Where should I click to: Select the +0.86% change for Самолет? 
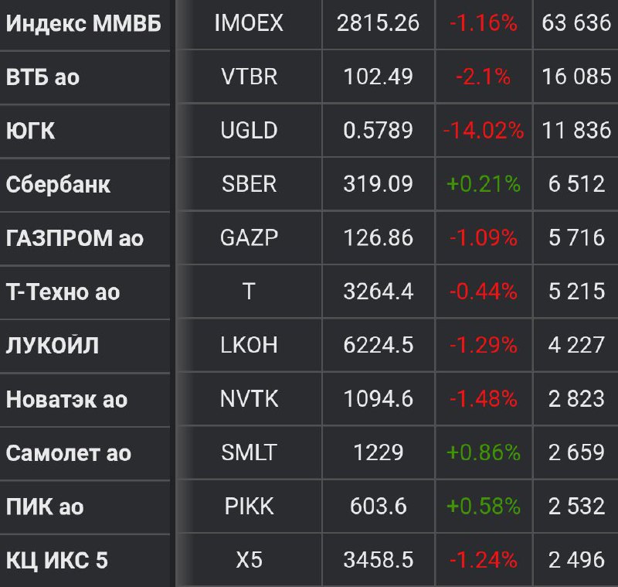pos(484,452)
